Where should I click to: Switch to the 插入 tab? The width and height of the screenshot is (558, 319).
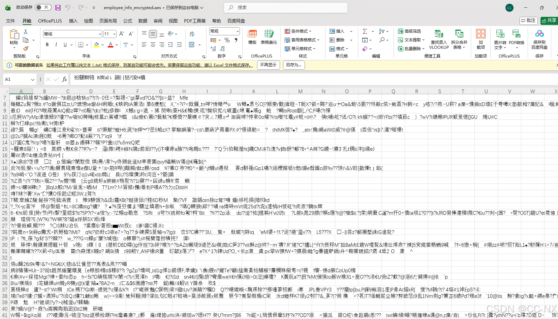(x=73, y=21)
